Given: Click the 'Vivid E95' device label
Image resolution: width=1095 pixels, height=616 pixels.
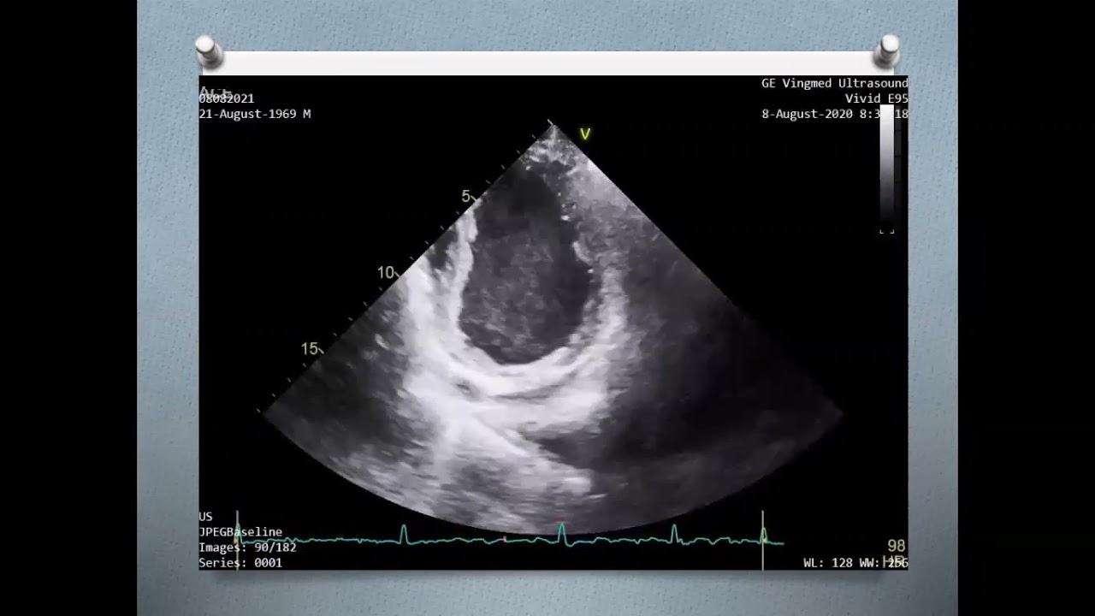Looking at the screenshot, I should point(876,98).
